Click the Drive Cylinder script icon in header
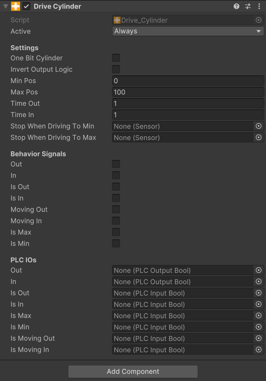Viewport: 266px width, 381px height. tap(16, 6)
